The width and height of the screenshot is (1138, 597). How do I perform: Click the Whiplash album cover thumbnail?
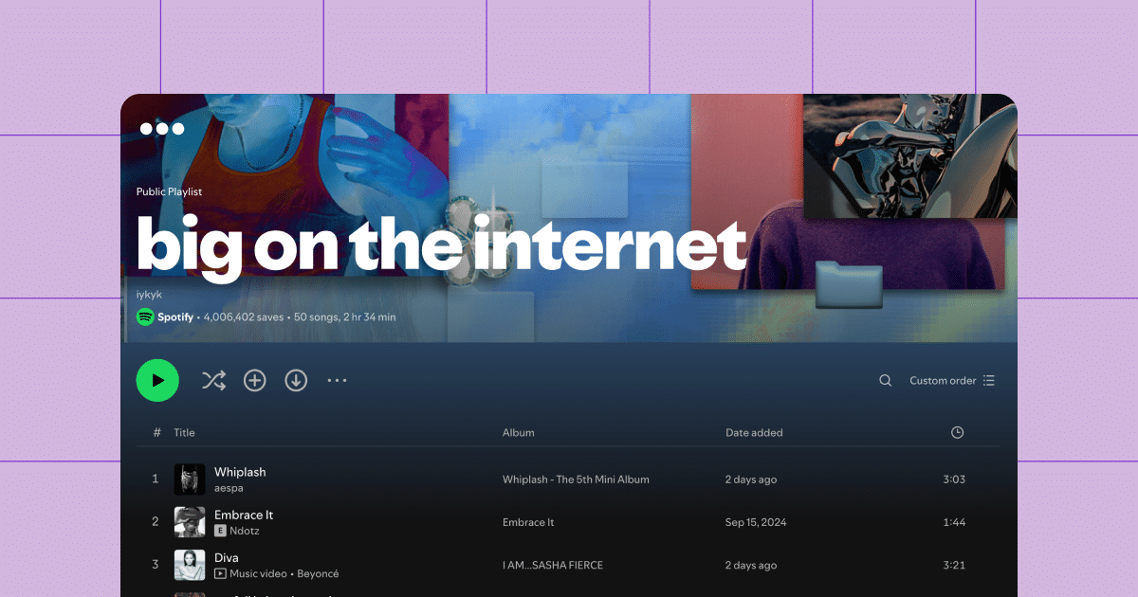point(190,479)
